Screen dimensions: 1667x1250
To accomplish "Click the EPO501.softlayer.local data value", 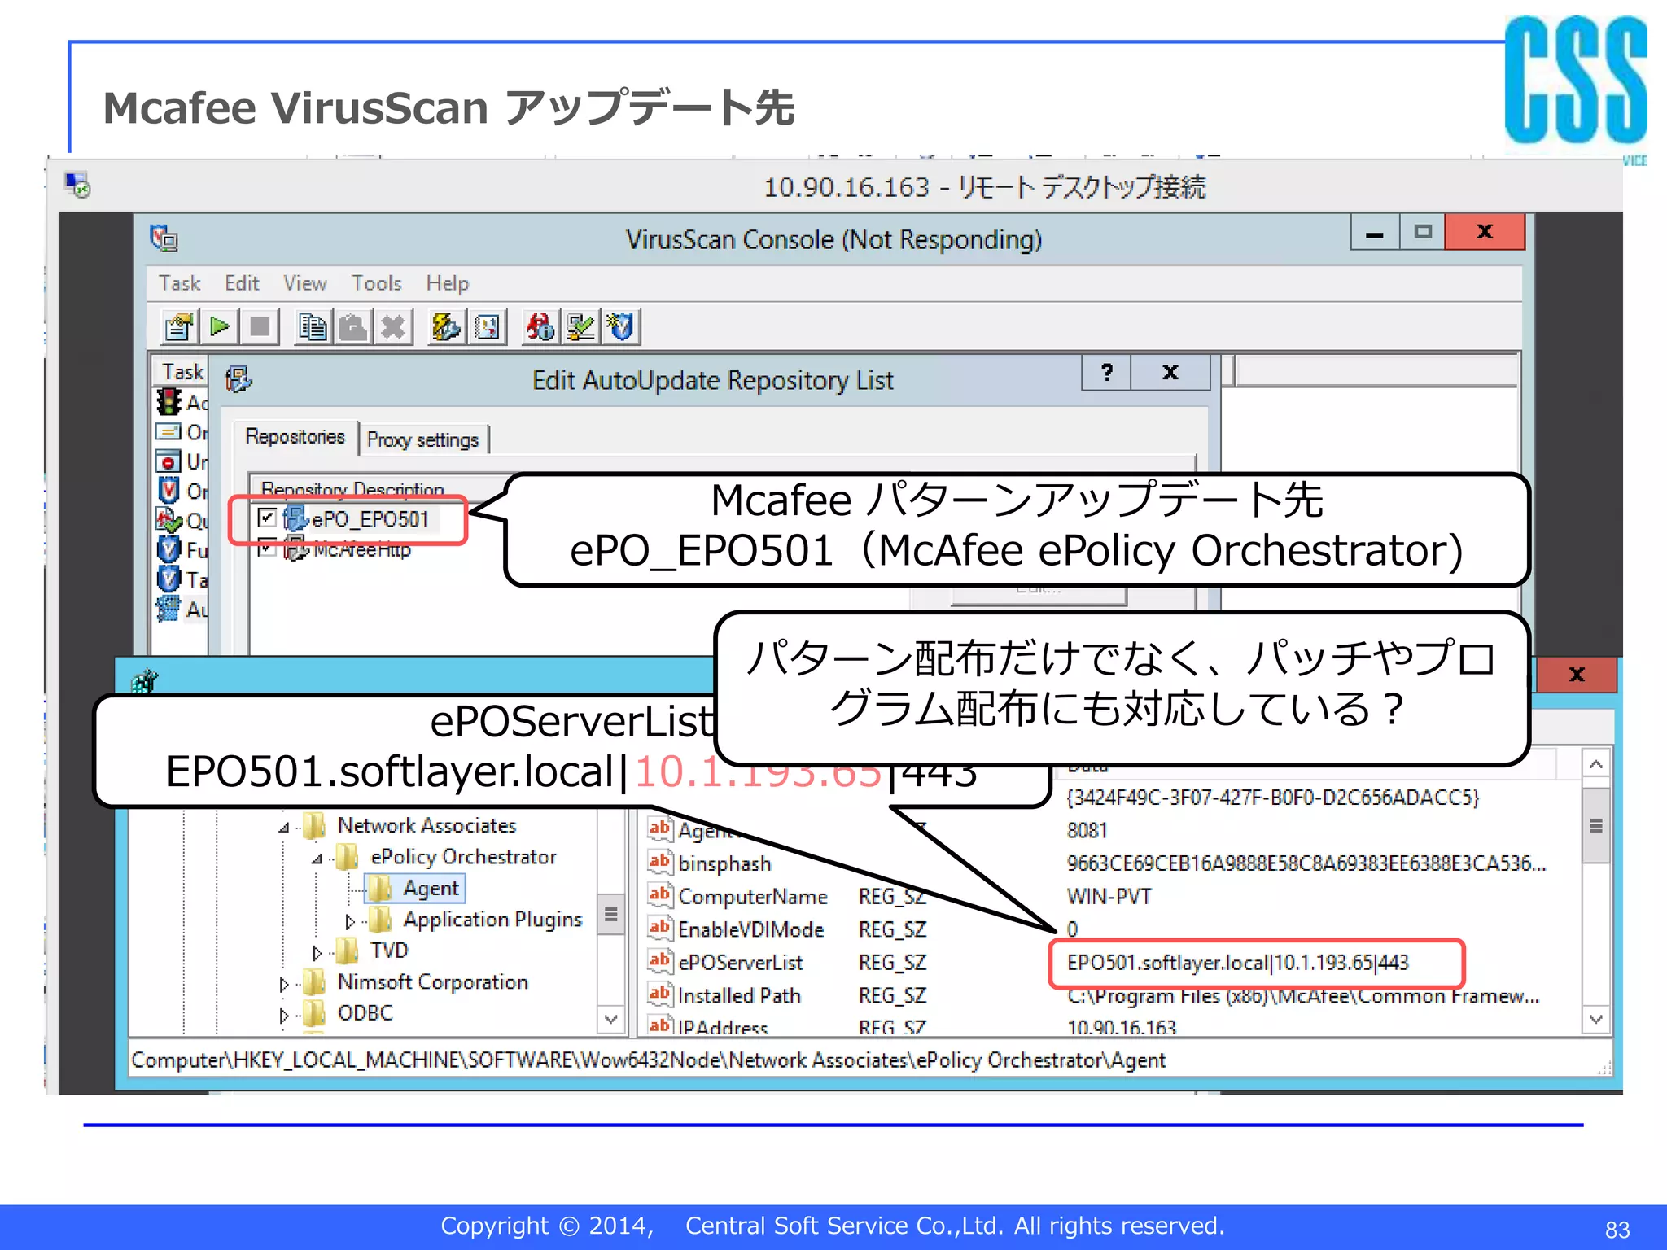I will click(x=1238, y=963).
